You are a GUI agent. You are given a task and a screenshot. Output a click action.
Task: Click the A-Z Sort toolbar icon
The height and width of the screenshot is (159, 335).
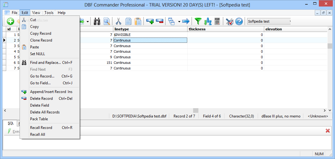point(208,21)
